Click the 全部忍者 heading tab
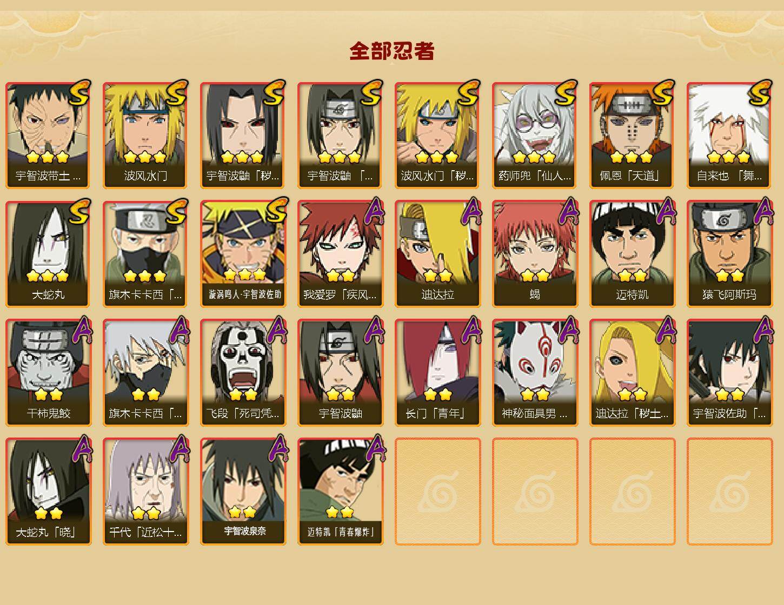Image resolution: width=784 pixels, height=605 pixels. coord(392,51)
